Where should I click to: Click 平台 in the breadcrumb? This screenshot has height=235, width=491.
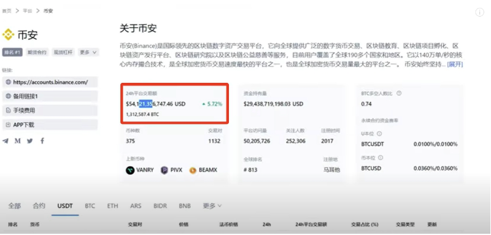tap(28, 11)
